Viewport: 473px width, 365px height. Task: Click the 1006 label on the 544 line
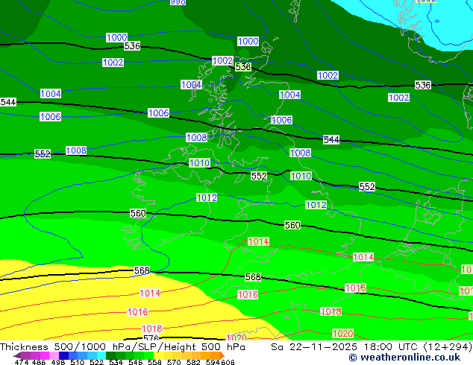point(159,113)
